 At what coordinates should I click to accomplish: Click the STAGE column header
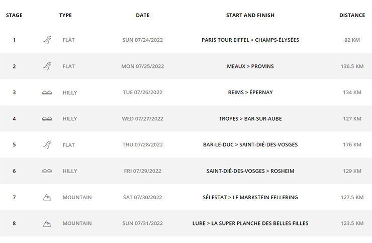(x=14, y=15)
